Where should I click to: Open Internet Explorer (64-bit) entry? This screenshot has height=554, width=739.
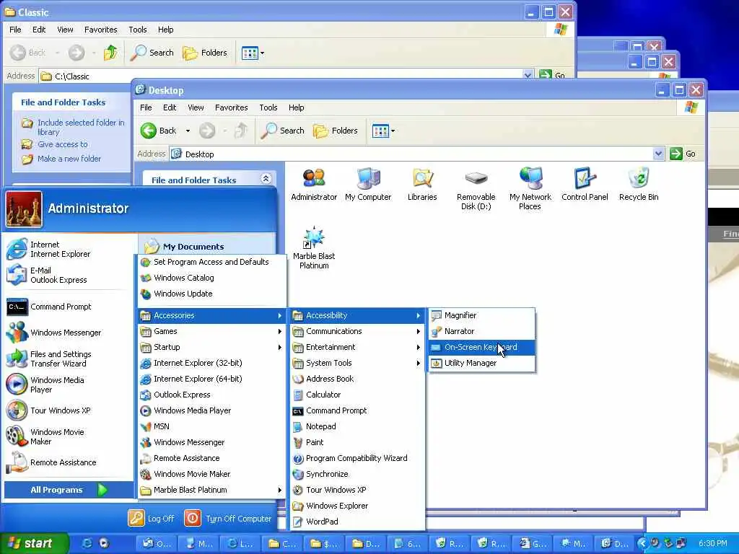tap(211, 379)
